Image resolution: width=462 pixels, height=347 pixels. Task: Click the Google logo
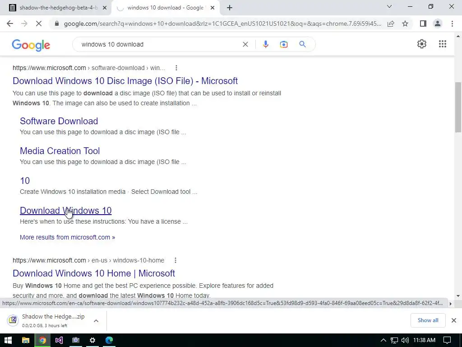31,45
